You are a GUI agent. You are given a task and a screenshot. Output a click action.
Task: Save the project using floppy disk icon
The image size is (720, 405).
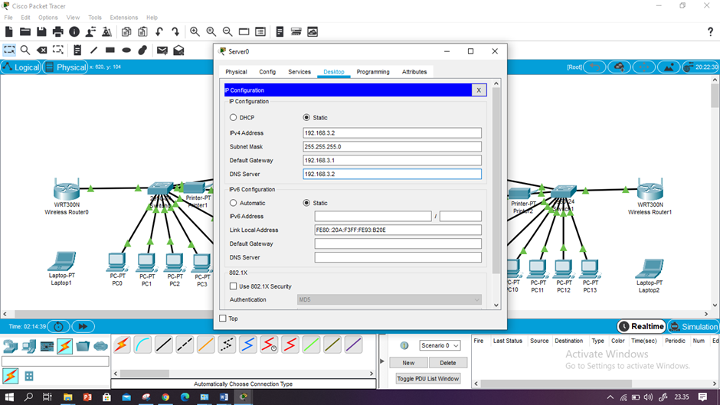(41, 31)
